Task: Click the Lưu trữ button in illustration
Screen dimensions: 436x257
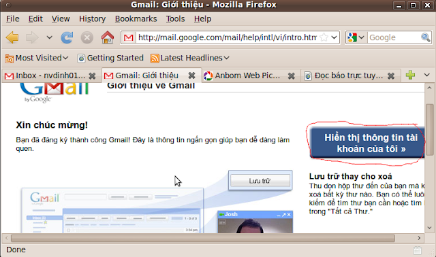Action: tap(260, 181)
